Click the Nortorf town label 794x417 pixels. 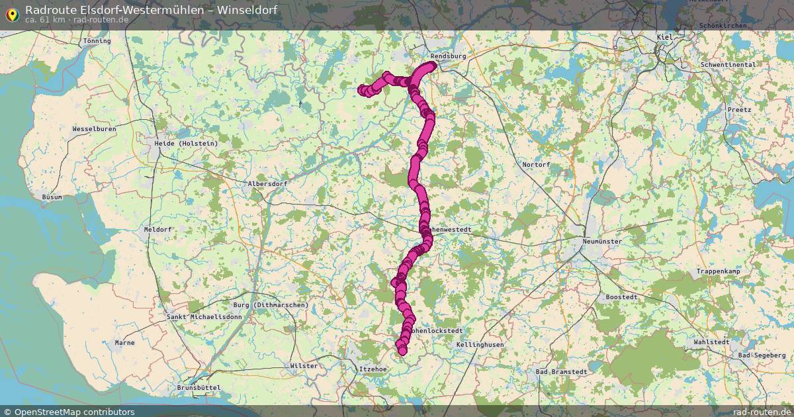tap(536, 164)
